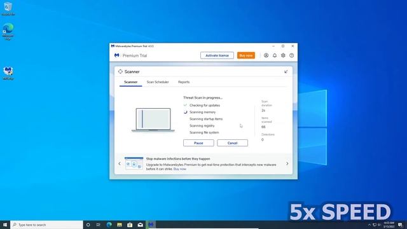Click the laptop scan animation graphic
This screenshot has height=229, width=407.
pyautogui.click(x=153, y=120)
